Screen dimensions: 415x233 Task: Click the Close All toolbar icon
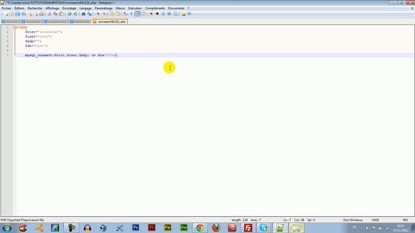(x=36, y=14)
